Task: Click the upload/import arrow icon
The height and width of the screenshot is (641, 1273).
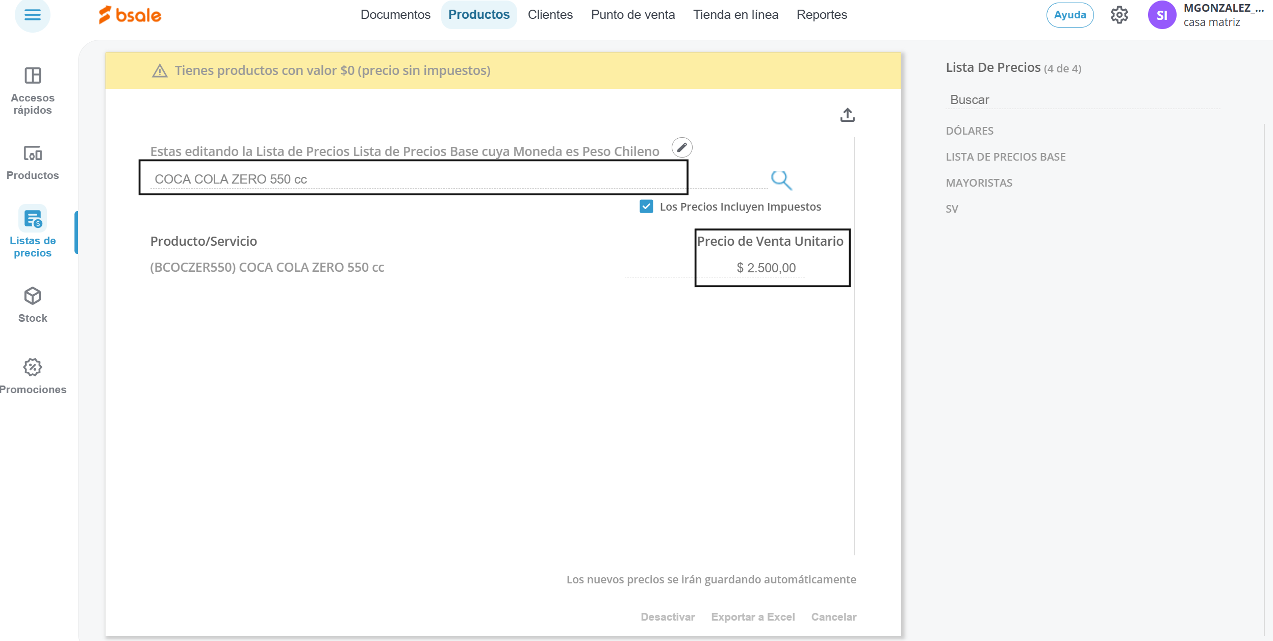Action: point(847,115)
